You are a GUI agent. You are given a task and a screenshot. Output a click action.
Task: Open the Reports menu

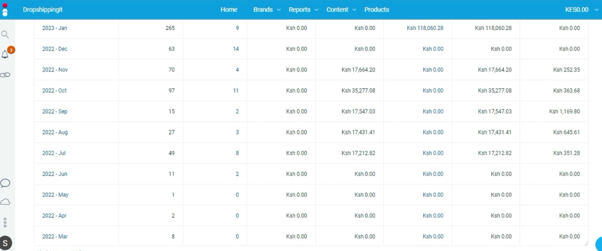(x=299, y=10)
